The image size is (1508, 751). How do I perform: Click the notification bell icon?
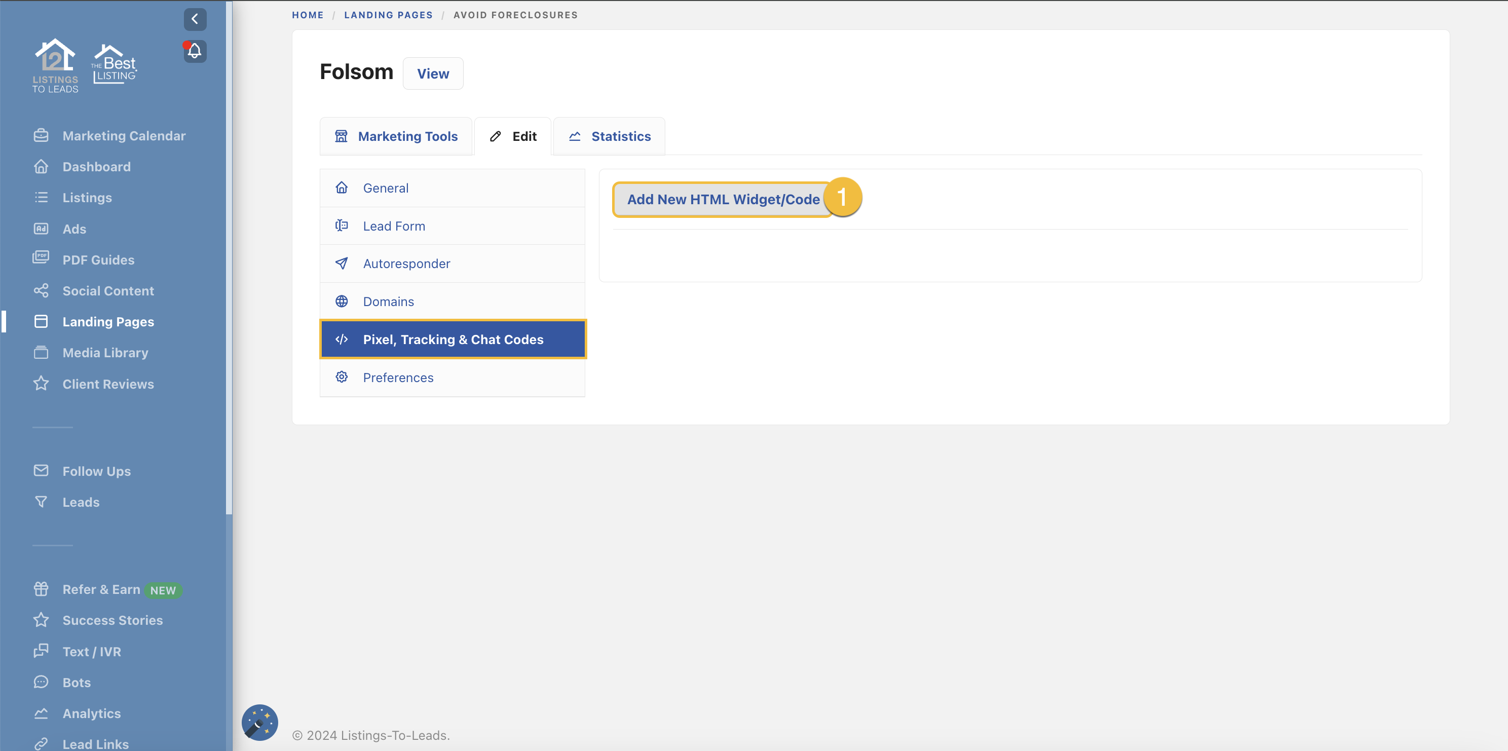195,51
